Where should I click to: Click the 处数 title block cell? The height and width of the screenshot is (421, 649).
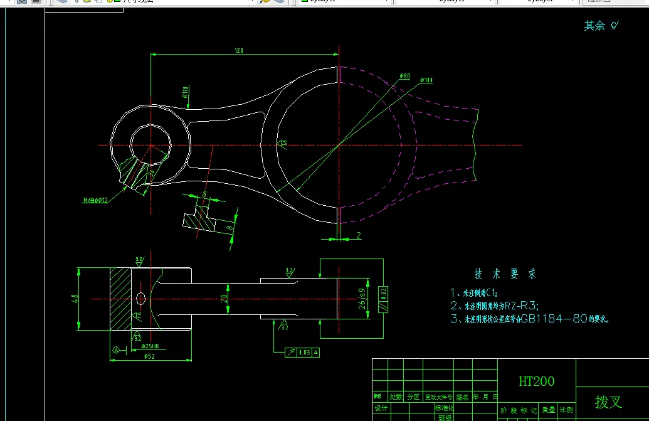tap(396, 397)
